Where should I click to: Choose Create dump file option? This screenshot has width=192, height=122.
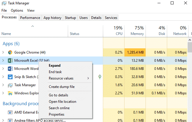coord(65,87)
